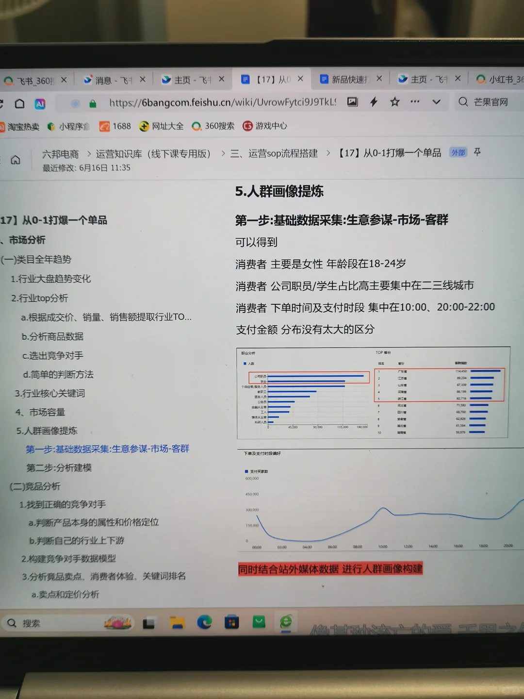
Task: Go to 运营知识库(线下课专用版) breadcrumb
Action: click(153, 154)
